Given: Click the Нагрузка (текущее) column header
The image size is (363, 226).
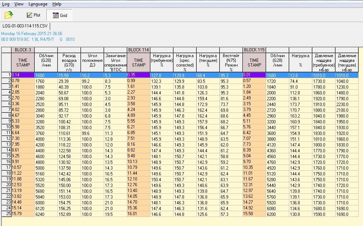Looking at the screenshot, I should (x=208, y=63).
